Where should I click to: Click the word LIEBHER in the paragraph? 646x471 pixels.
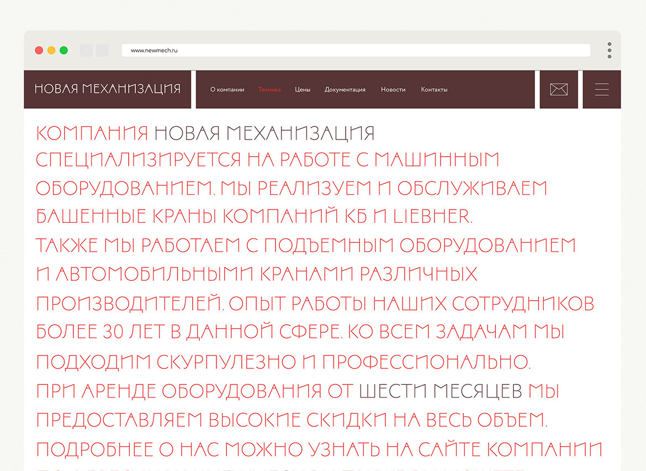pyautogui.click(x=432, y=216)
